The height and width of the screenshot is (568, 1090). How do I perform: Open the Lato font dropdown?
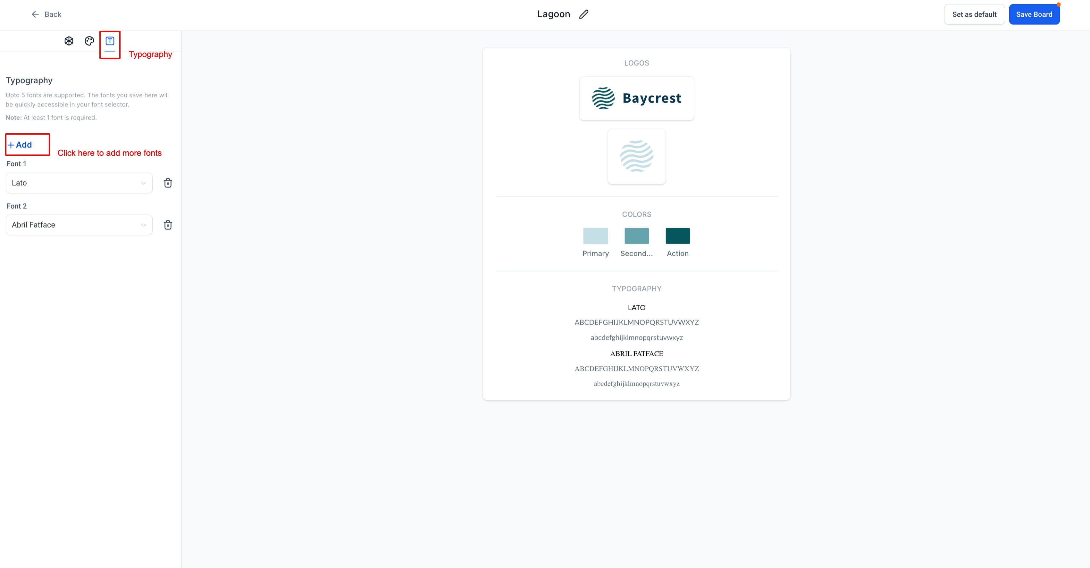click(x=79, y=183)
